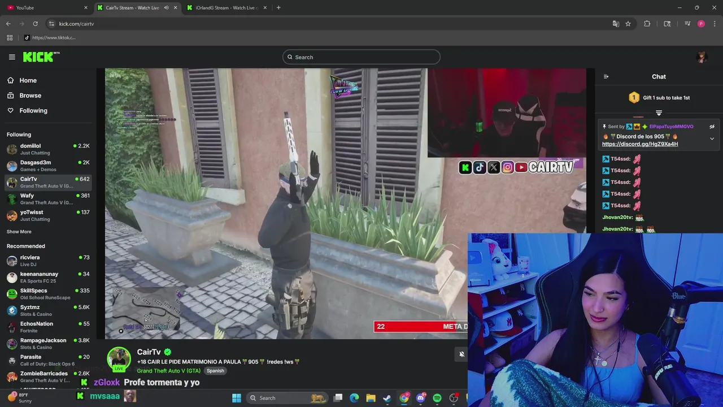Open keenananunay's recommended channel

(48, 277)
